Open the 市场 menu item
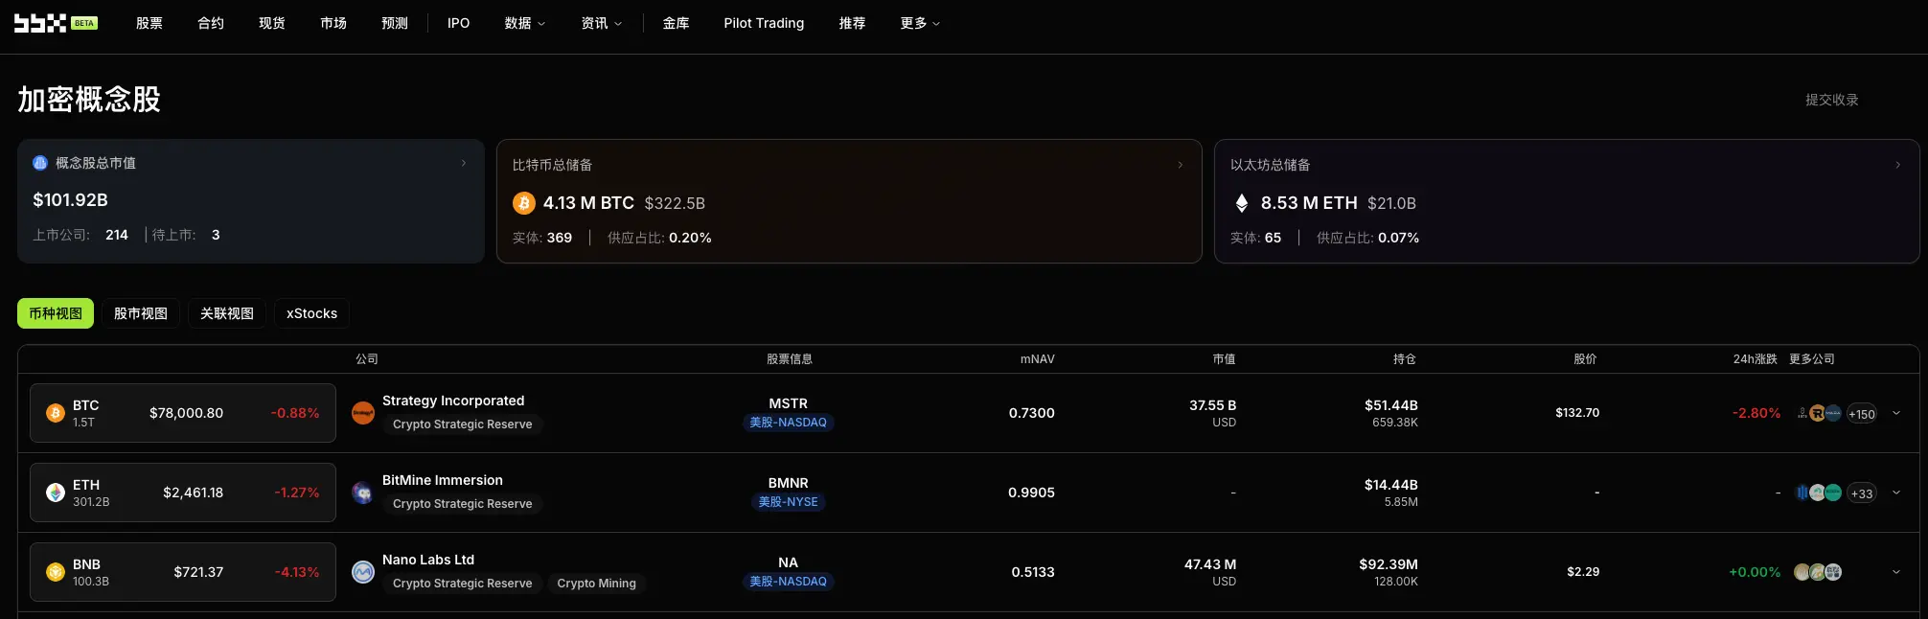The image size is (1928, 619). pyautogui.click(x=333, y=23)
